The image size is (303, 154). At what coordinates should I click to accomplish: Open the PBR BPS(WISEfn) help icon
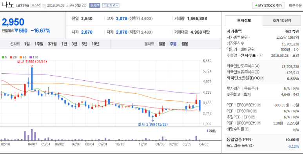click(x=259, y=123)
